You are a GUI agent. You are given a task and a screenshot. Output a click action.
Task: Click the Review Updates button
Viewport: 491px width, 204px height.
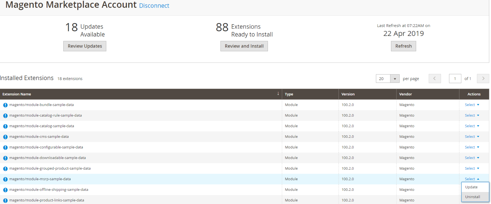click(x=85, y=46)
